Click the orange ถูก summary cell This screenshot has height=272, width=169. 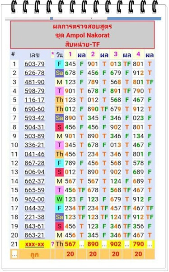click(34, 254)
